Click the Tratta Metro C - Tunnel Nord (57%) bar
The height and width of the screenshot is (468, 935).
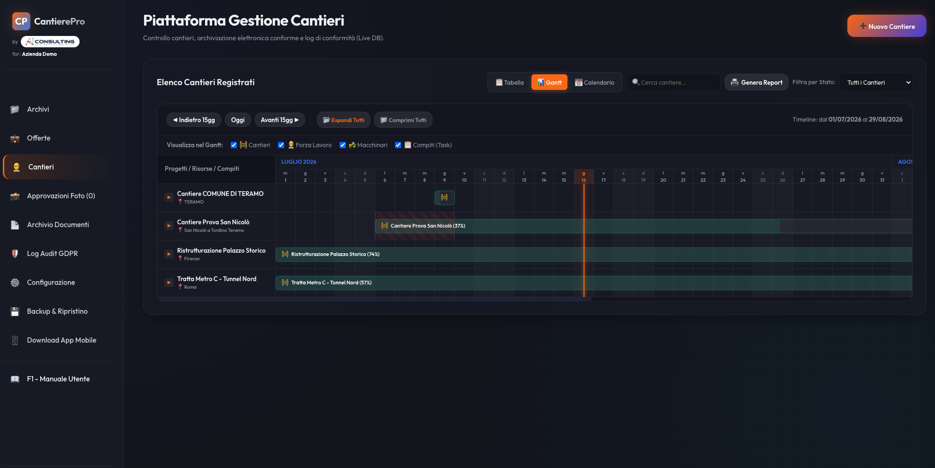[593, 283]
